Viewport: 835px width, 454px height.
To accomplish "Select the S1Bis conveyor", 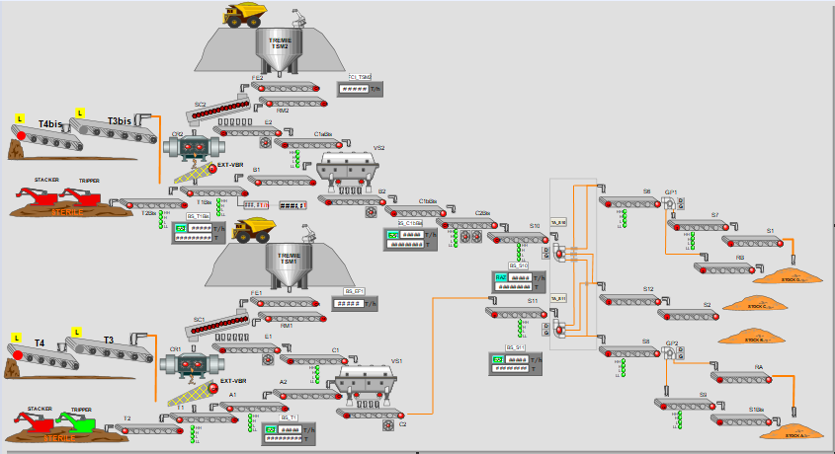I will pyautogui.click(x=741, y=420).
